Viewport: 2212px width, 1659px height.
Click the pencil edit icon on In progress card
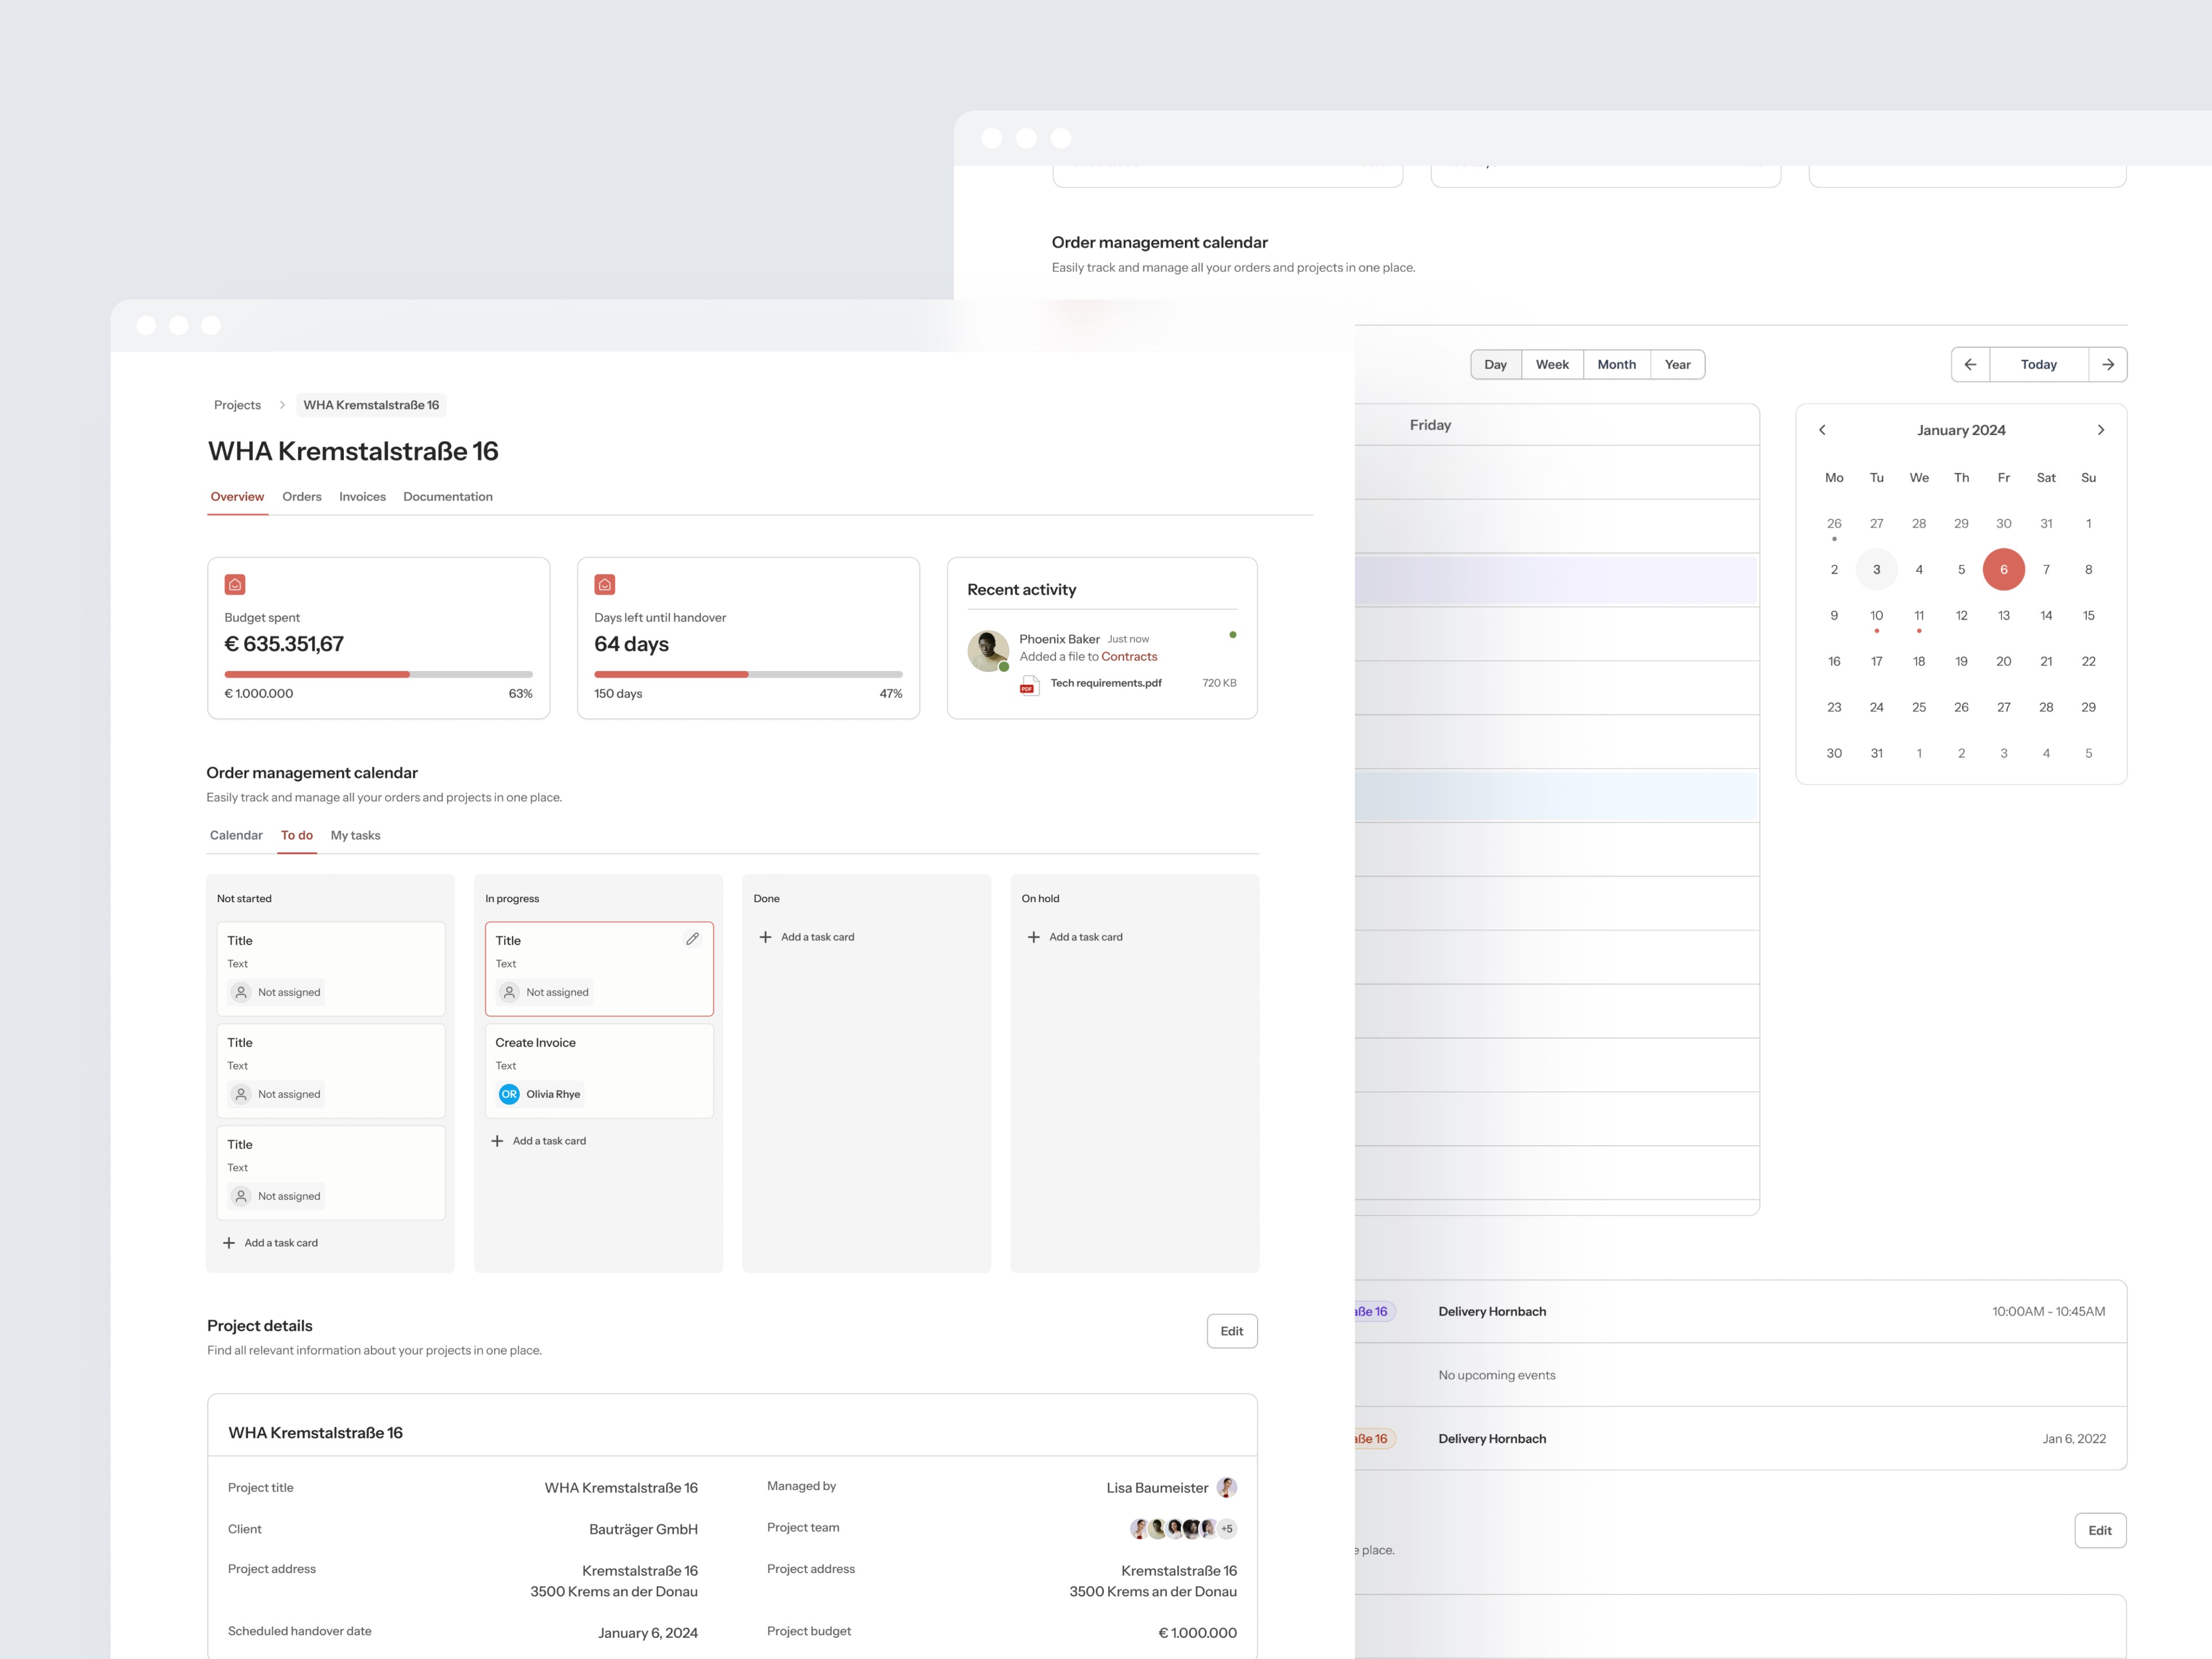click(692, 938)
